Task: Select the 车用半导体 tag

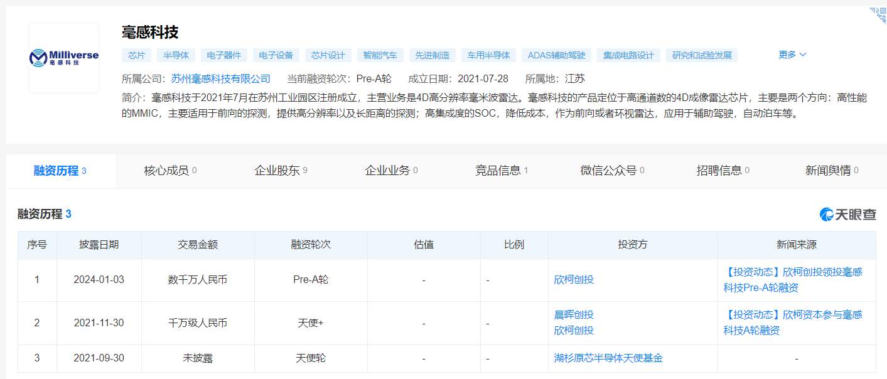Action: click(488, 55)
